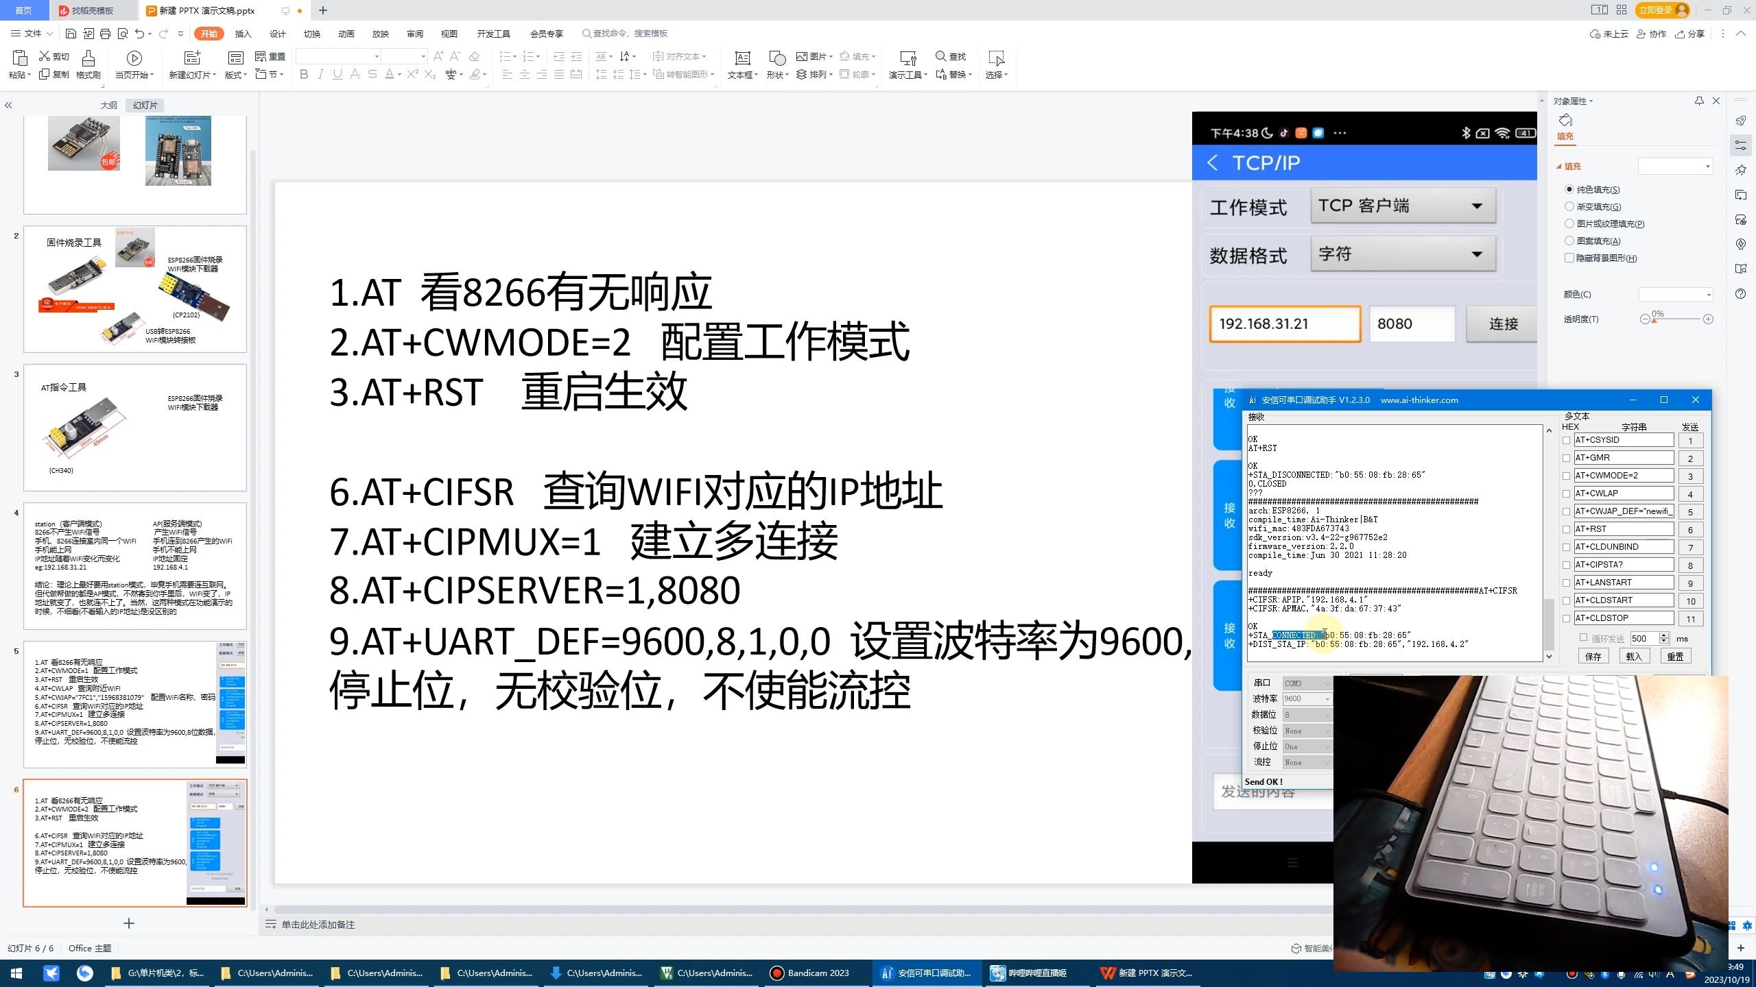Image resolution: width=1756 pixels, height=987 pixels.
Task: Switch to the Outline (大纲) tab
Action: point(108,105)
